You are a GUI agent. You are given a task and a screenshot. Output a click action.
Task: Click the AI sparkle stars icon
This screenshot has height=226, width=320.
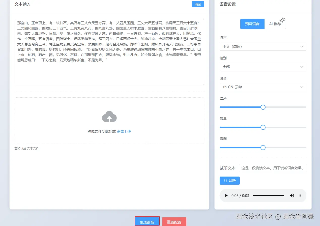point(282,20)
